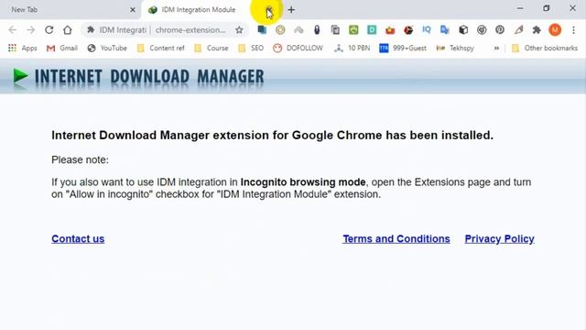
Task: Open the Privacy Policy link
Action: coord(499,238)
